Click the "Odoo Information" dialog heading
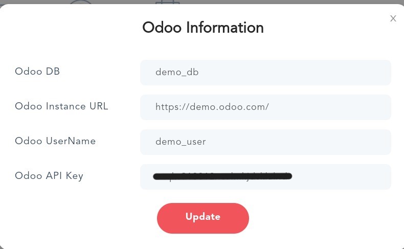The image size is (404, 249). coord(203,28)
